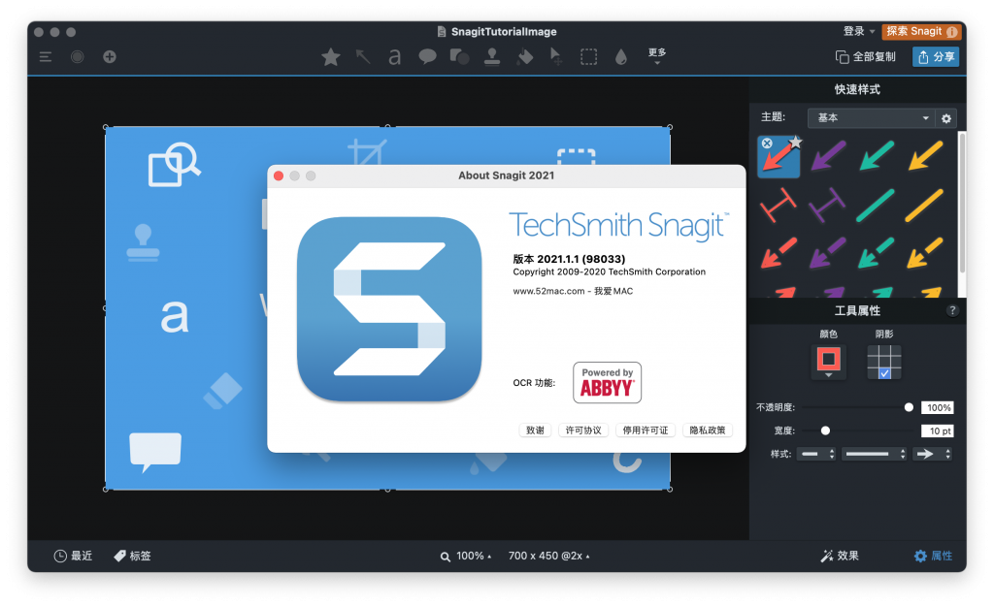
Task: Select the Text tool
Action: tap(395, 57)
